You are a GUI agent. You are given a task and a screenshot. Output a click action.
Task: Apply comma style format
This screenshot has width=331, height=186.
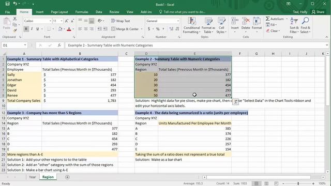click(163, 29)
